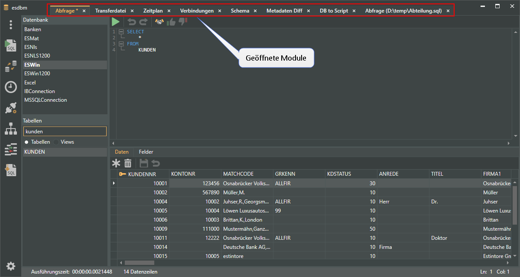The image size is (520, 277).
Task: Select the ESNLS1200 database
Action: tap(65, 56)
